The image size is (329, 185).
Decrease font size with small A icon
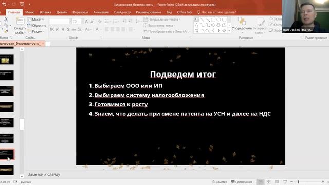(92, 22)
